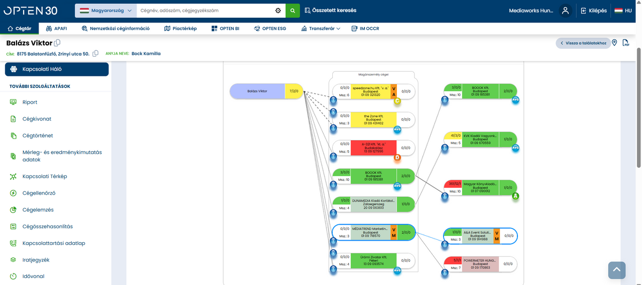
Task: Export the page with the PDF icon
Action: tap(625, 43)
